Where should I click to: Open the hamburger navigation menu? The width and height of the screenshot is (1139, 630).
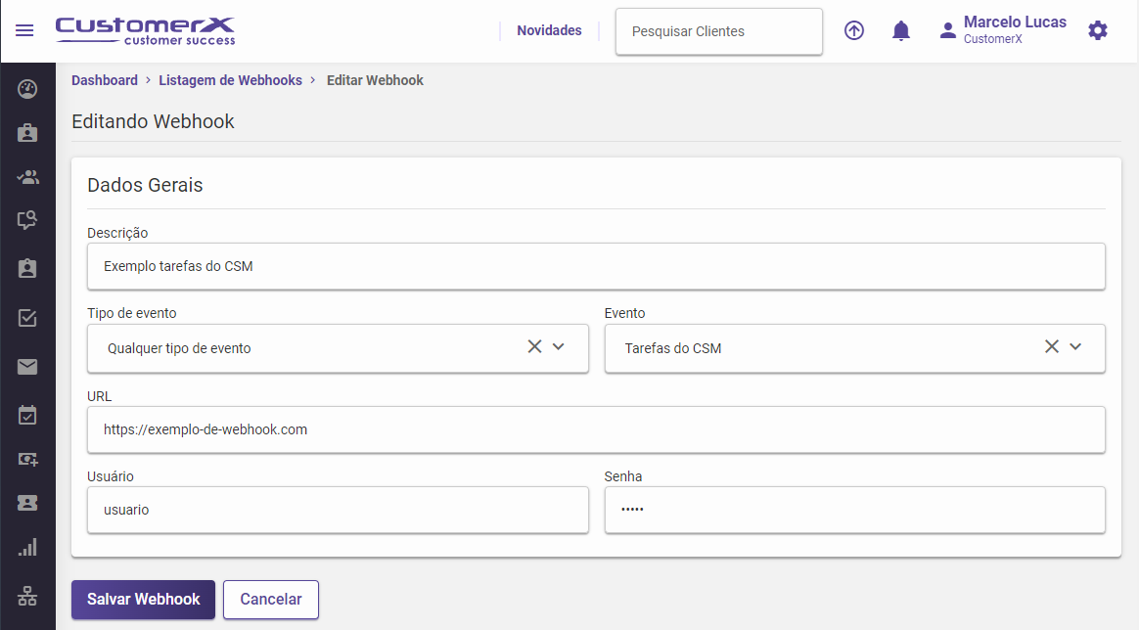24,30
